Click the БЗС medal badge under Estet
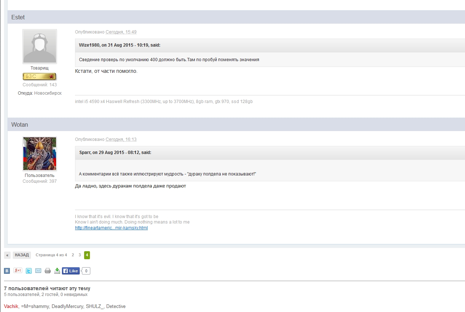 click(x=39, y=76)
